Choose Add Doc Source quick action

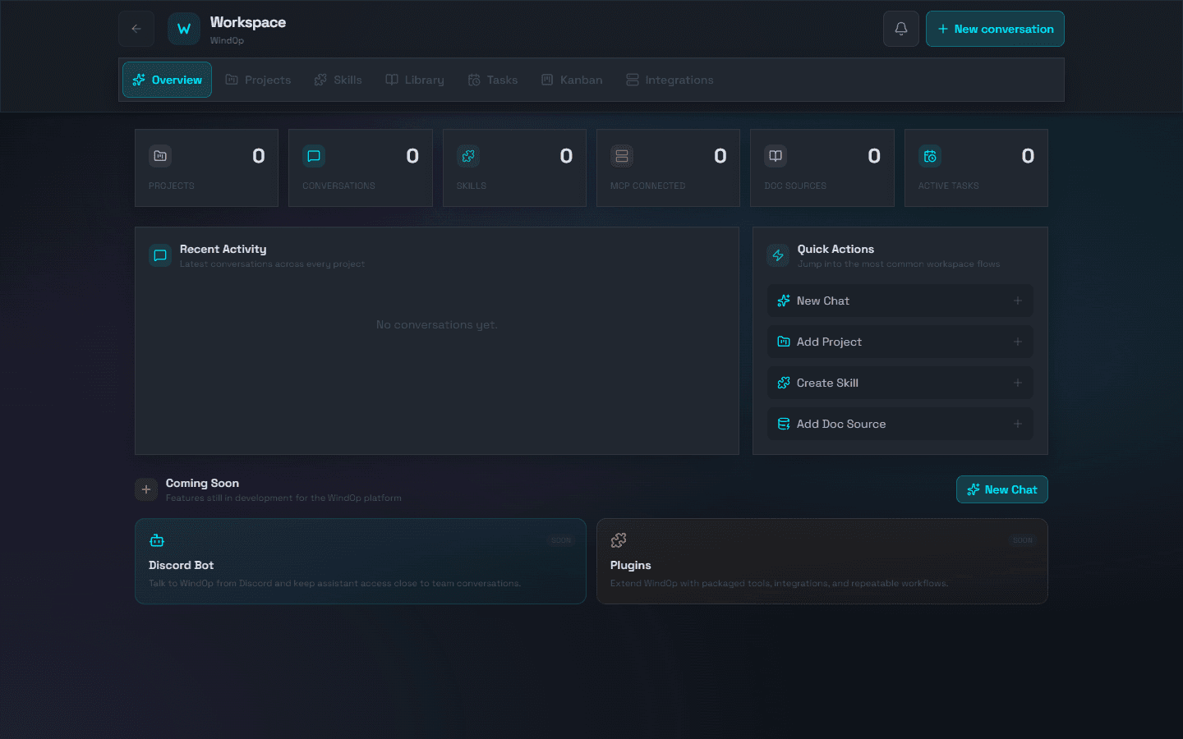[x=900, y=424]
